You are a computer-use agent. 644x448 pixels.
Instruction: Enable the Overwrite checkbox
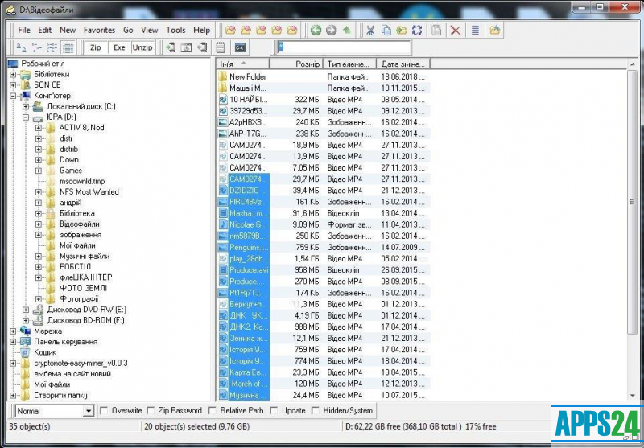(103, 411)
